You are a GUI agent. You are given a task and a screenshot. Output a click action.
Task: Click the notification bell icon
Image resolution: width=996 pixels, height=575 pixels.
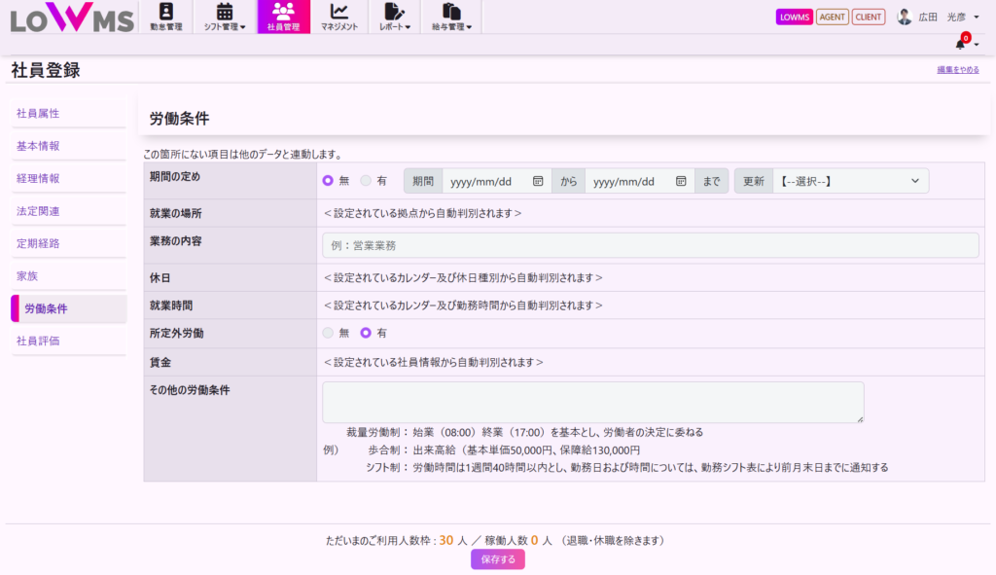pyautogui.click(x=960, y=44)
